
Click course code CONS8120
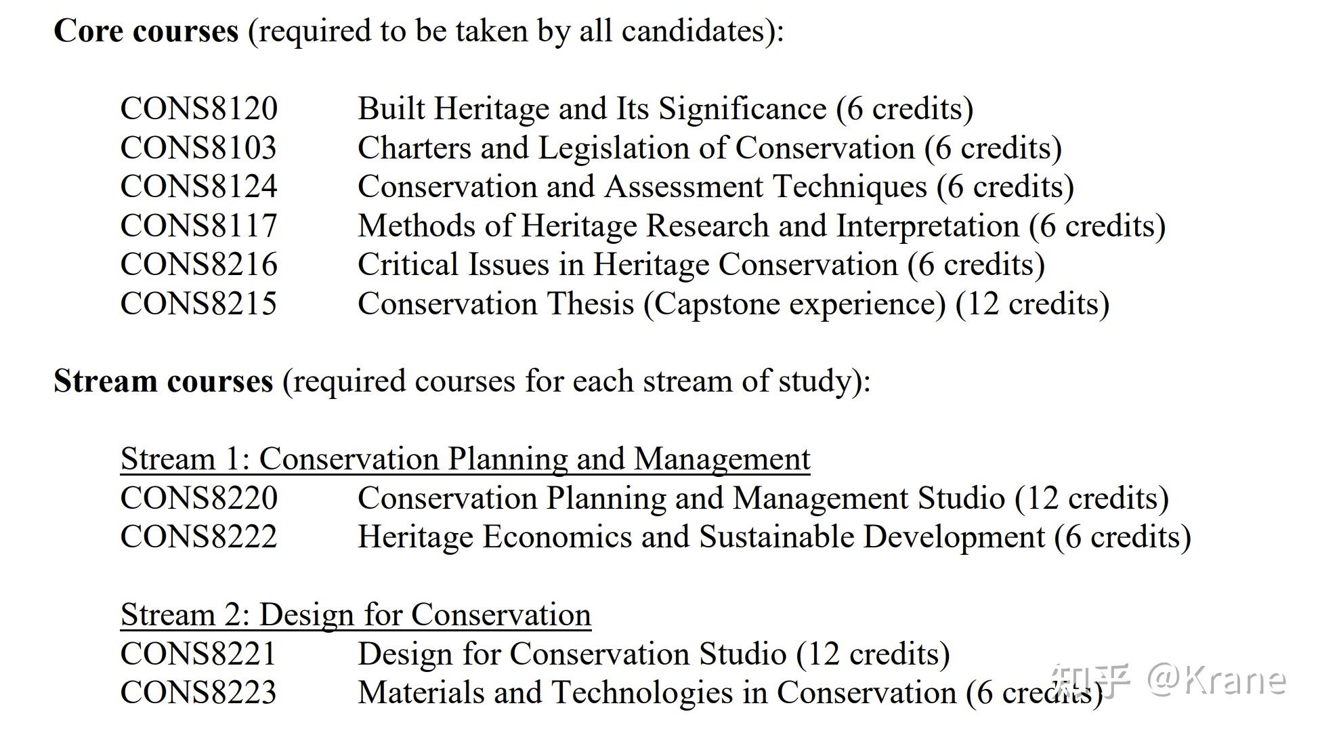coord(198,109)
